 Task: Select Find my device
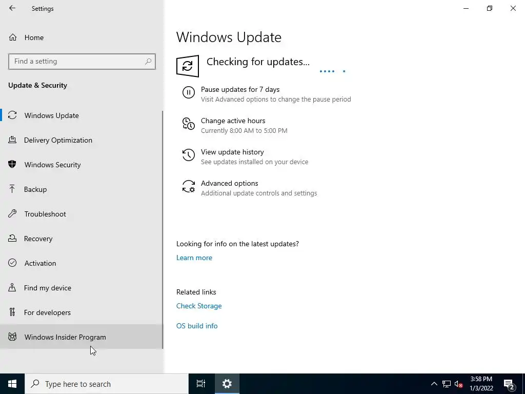[x=81, y=288]
